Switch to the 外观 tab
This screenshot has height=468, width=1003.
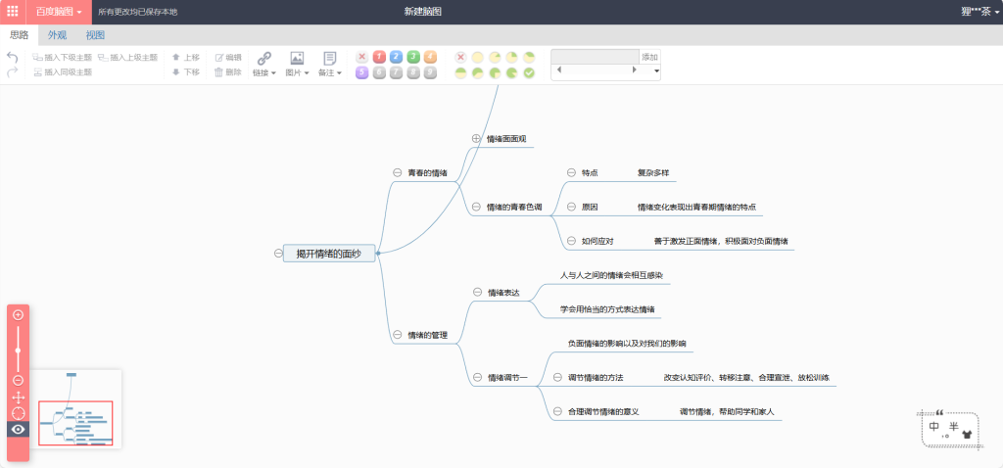[x=58, y=35]
